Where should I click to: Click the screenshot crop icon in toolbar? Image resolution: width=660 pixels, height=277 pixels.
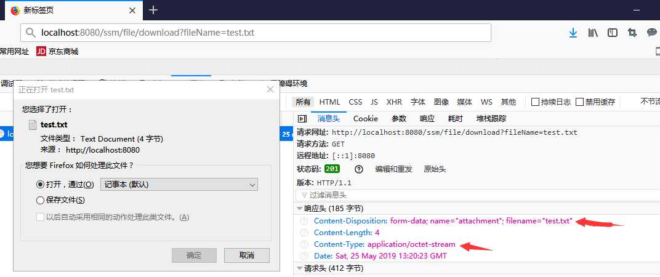[632, 33]
